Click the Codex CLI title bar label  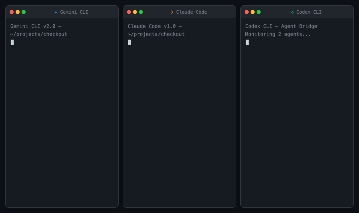point(308,12)
